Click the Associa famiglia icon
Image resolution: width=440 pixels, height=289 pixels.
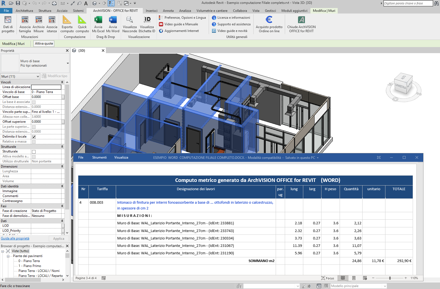[x=25, y=24]
